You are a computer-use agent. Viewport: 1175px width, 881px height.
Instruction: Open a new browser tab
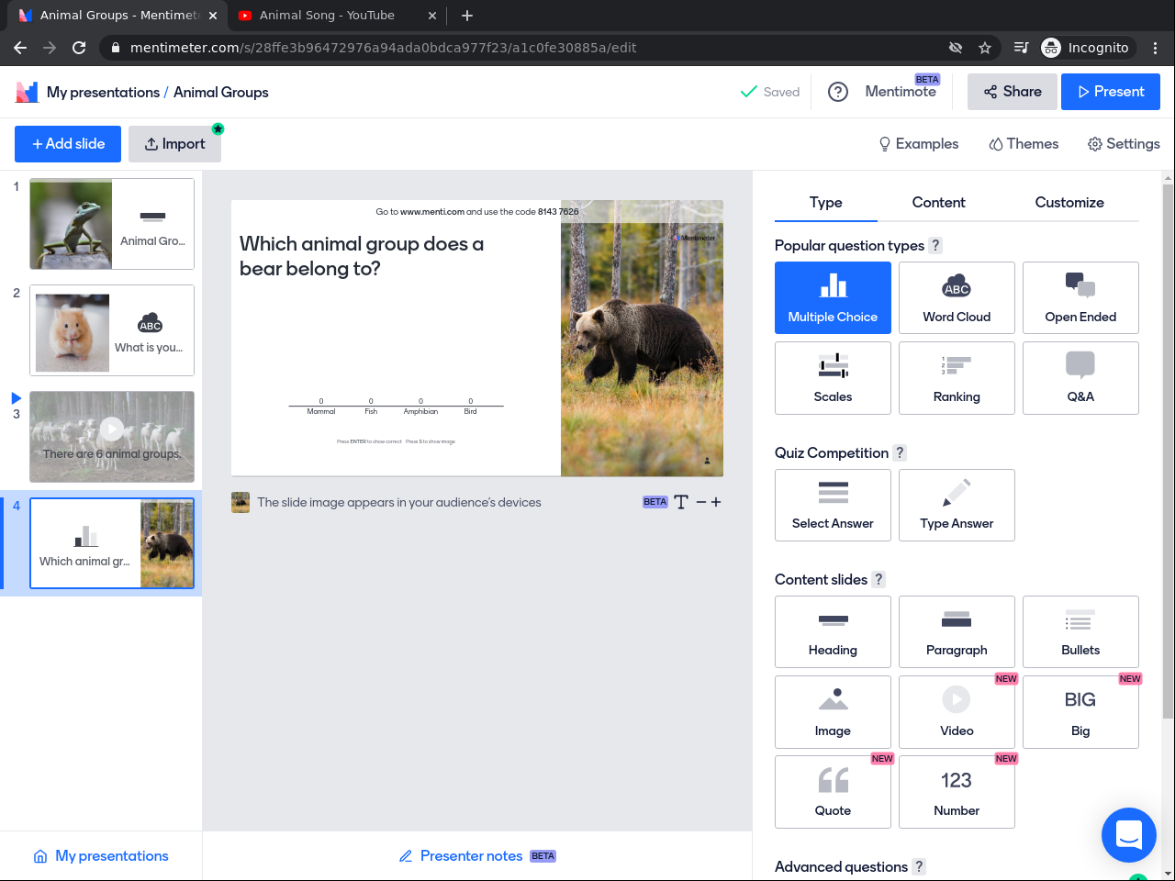tap(467, 15)
